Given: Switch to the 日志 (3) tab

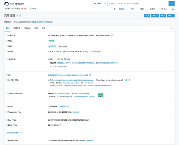Looking at the screenshot, I should coord(27,28).
